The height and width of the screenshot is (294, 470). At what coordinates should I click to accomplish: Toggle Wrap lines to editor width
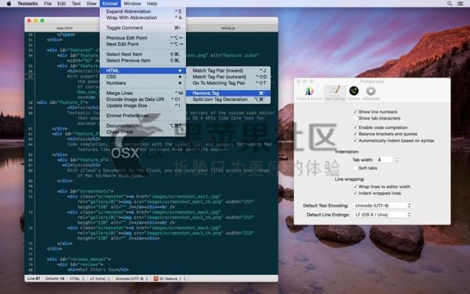355,187
